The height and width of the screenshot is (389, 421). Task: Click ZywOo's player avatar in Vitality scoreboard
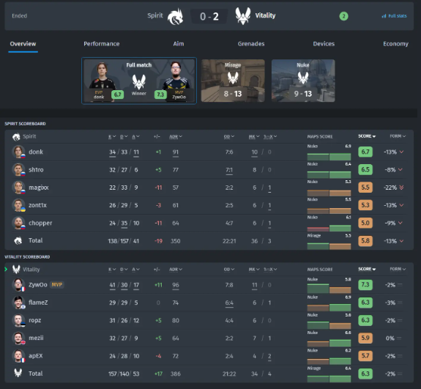[x=18, y=285]
